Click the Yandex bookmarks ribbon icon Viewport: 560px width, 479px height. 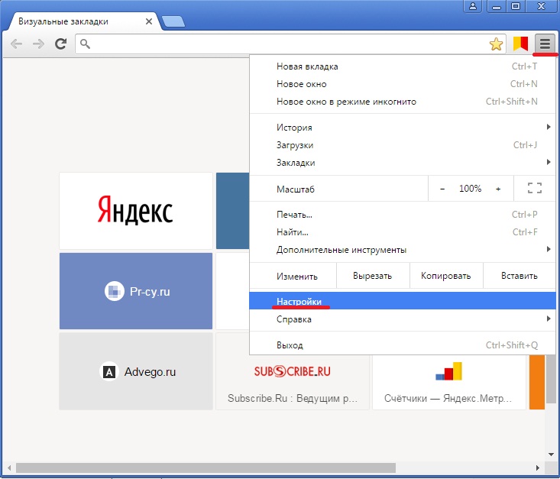(x=521, y=44)
